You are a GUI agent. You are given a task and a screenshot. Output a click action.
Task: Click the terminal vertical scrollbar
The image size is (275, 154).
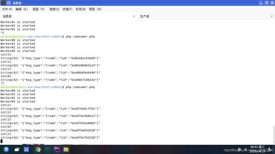click(x=274, y=135)
